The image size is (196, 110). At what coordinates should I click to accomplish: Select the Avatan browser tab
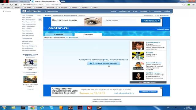(45, 1)
